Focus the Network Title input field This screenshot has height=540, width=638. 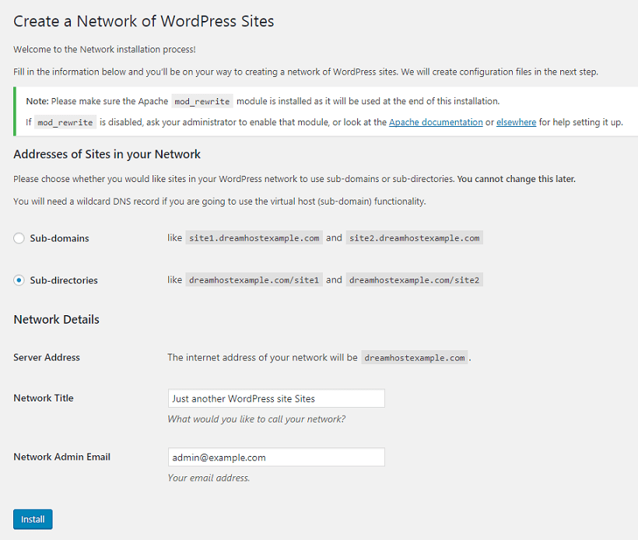click(276, 398)
